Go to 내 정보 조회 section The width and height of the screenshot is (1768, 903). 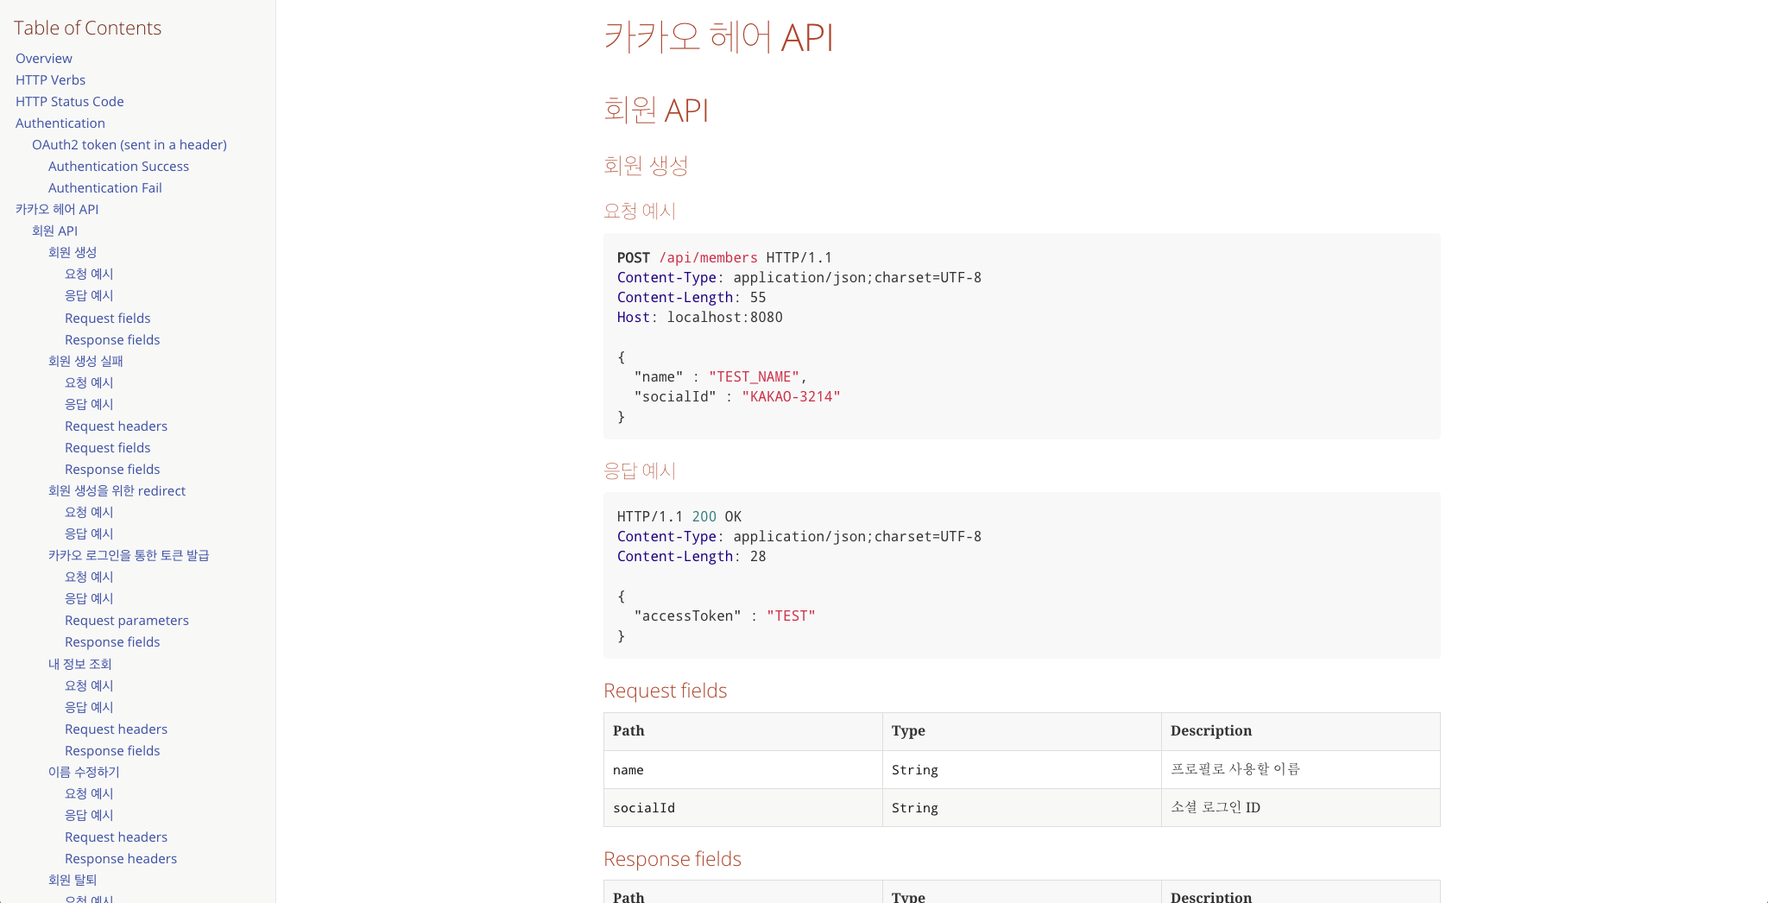[80, 664]
